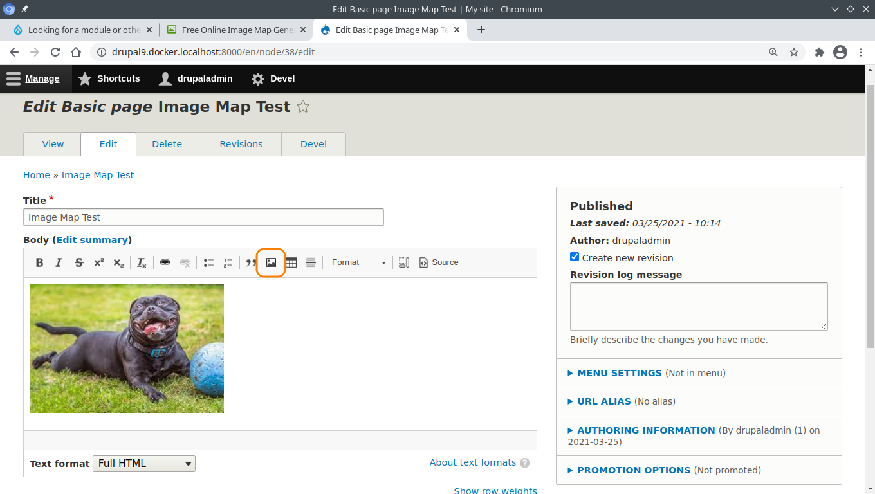Toggle bold formatting in the Body editor

pos(39,262)
